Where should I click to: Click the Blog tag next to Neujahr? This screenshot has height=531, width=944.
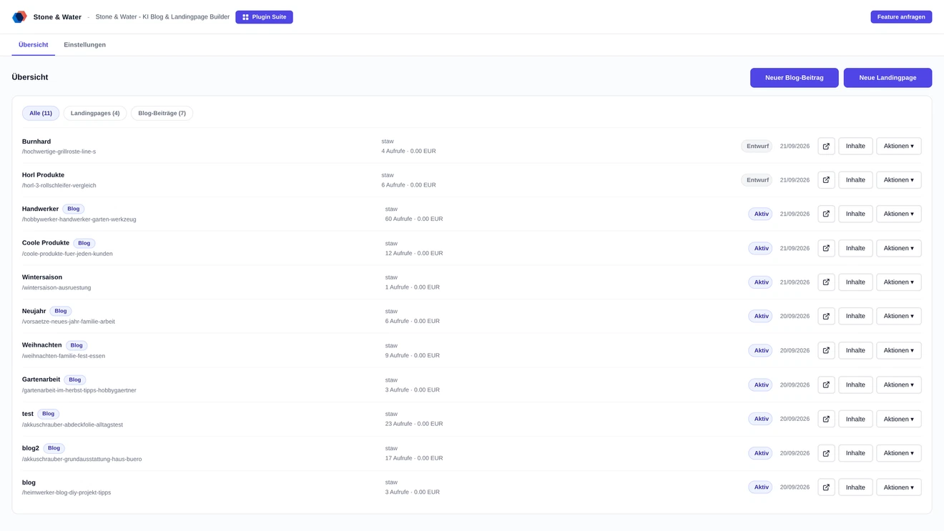(x=61, y=311)
